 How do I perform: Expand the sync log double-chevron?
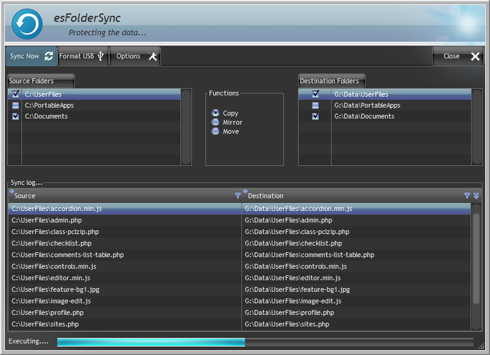point(476,196)
